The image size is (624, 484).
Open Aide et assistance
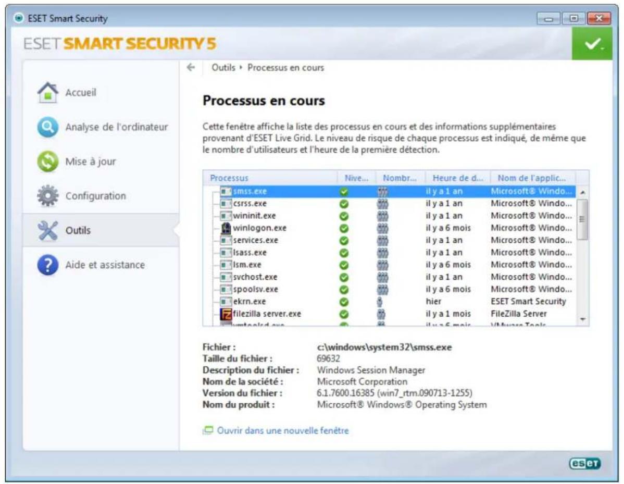(x=101, y=265)
